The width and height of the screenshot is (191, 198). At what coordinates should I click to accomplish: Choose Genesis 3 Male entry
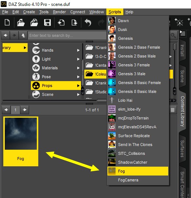(x=138, y=74)
